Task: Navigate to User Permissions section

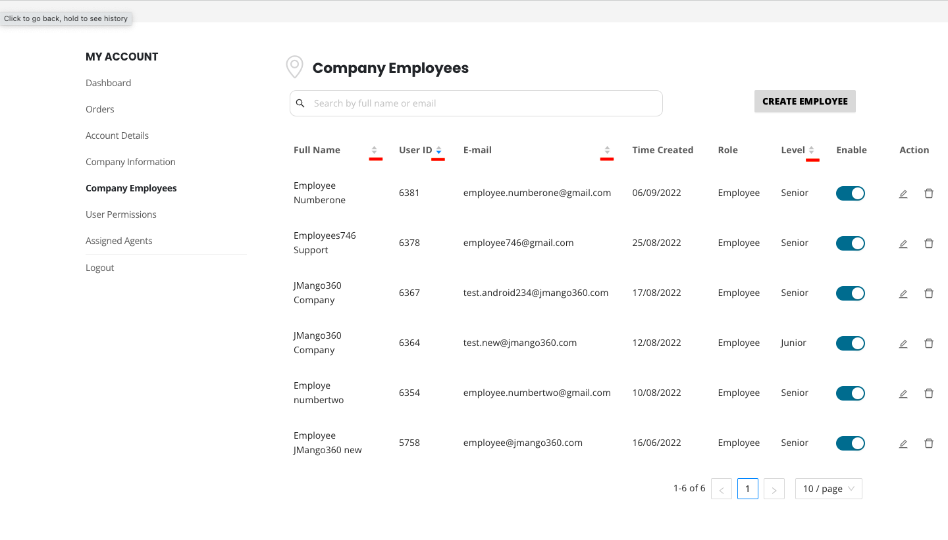Action: [121, 214]
